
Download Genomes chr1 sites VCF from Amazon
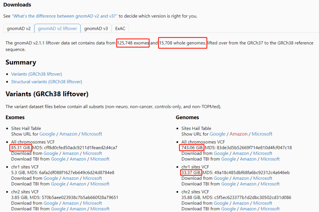(241, 178)
